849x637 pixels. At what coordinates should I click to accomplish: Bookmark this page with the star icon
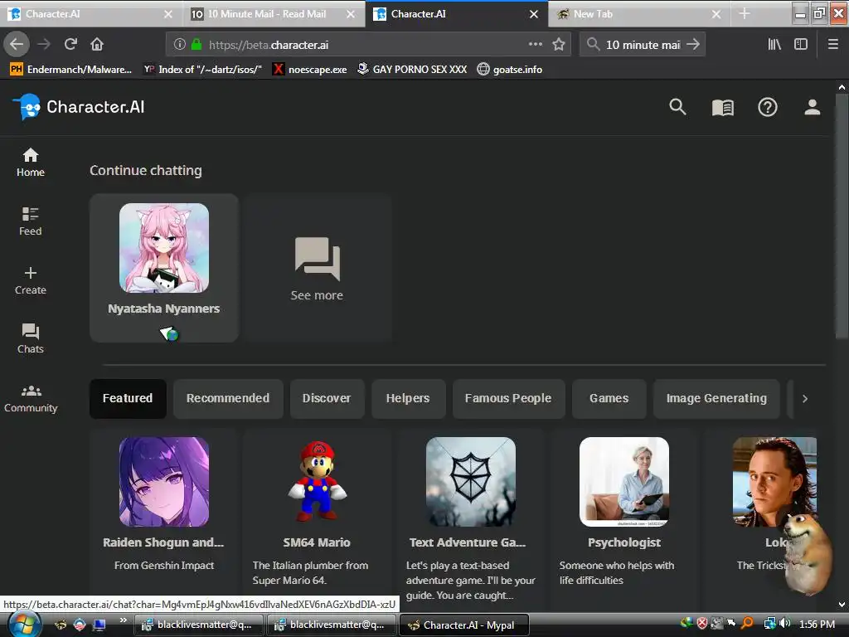point(559,45)
